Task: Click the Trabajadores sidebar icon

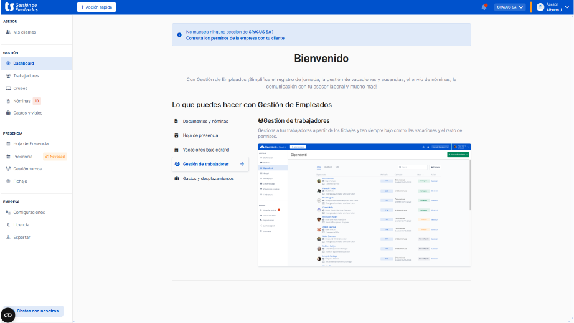Action: pyautogui.click(x=8, y=76)
